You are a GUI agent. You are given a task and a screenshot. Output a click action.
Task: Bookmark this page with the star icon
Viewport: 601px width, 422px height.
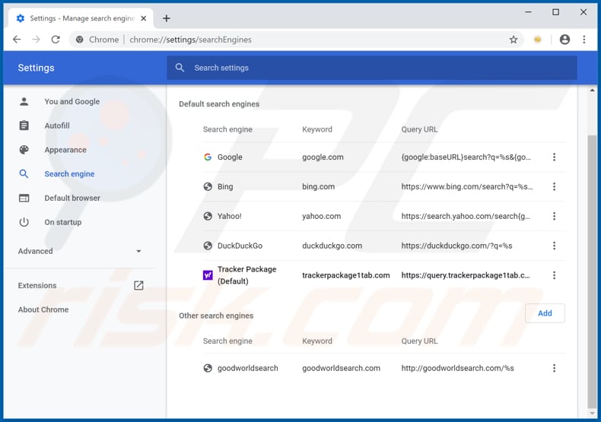514,40
